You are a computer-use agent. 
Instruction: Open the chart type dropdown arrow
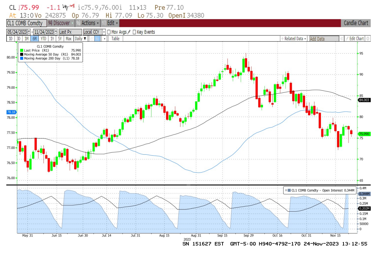(x=104, y=38)
